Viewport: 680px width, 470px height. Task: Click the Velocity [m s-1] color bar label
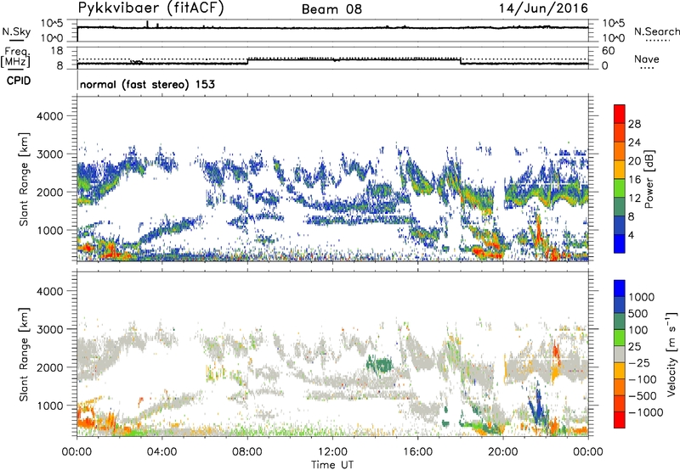[671, 354]
